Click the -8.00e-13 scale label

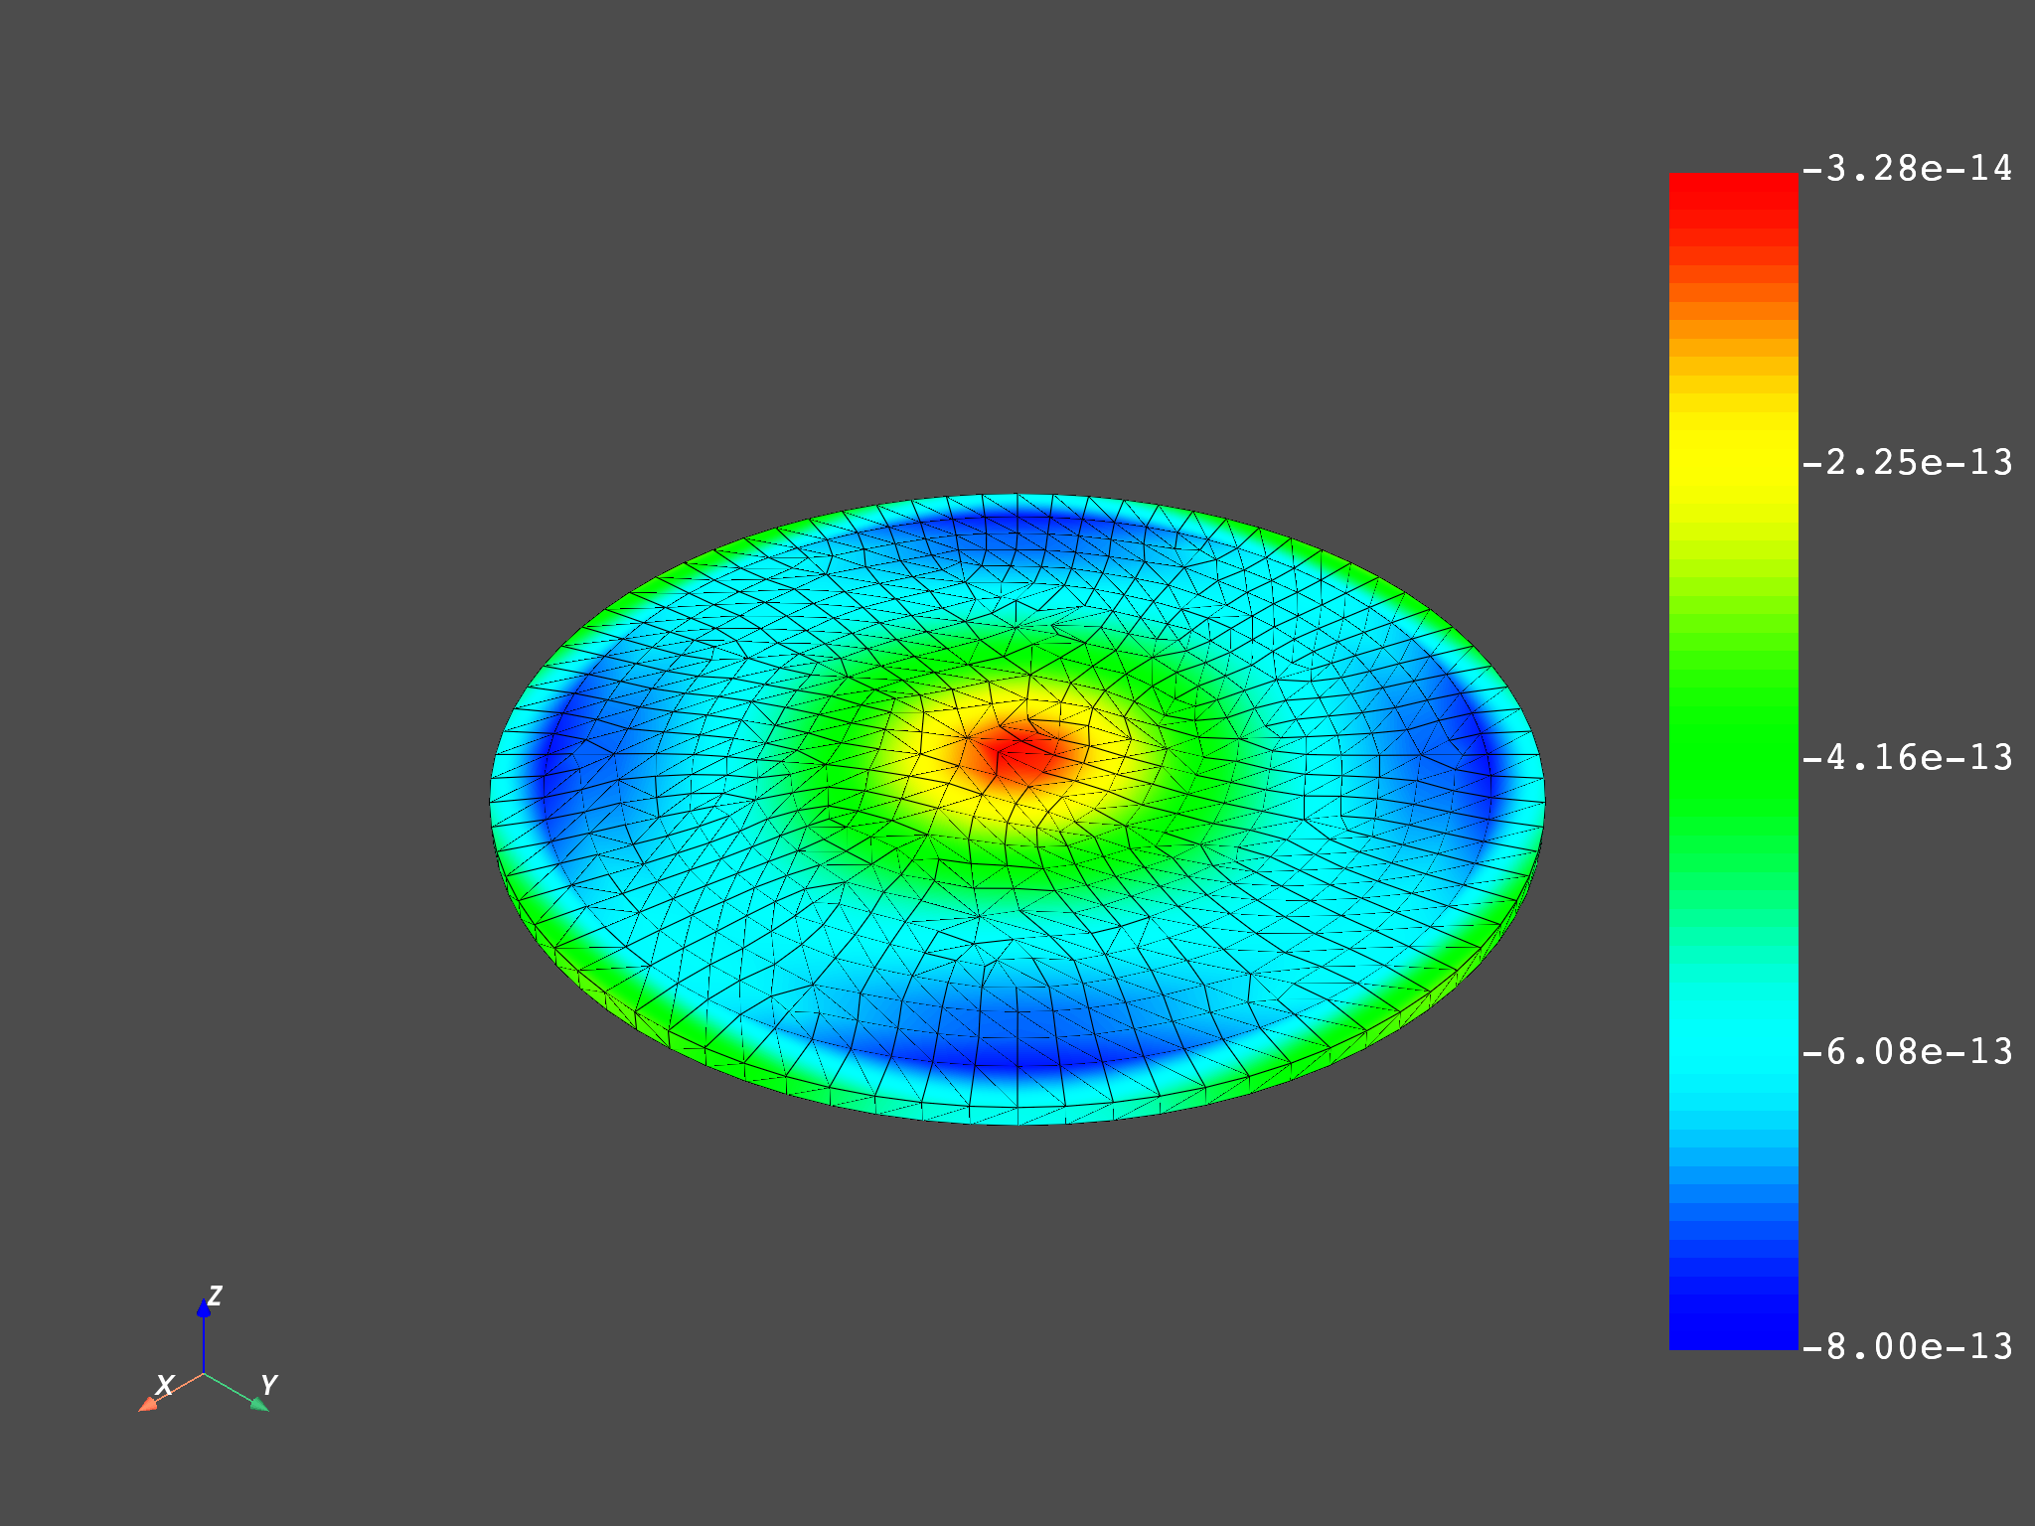[1909, 1347]
